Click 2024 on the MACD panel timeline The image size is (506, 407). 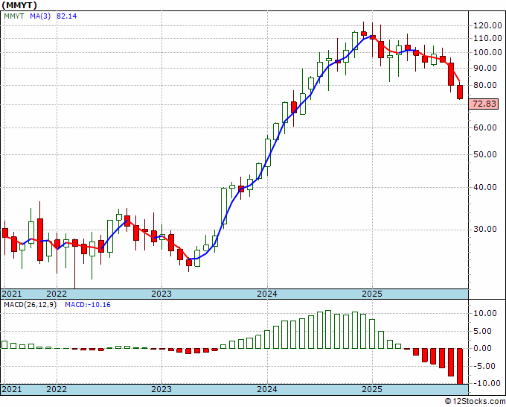point(267,389)
